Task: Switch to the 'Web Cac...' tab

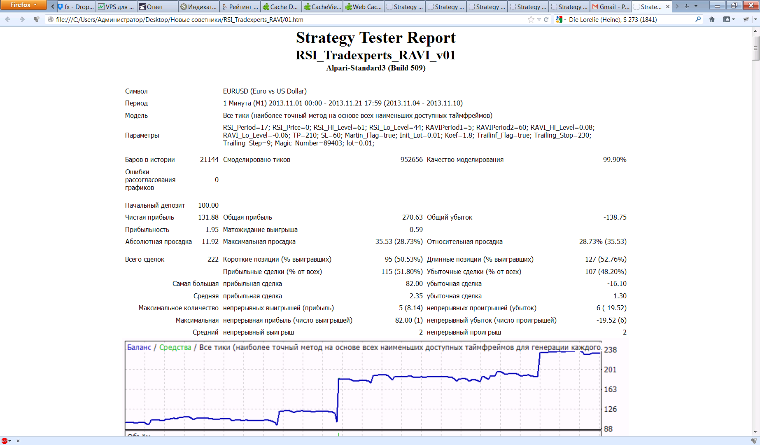Action: tap(364, 7)
